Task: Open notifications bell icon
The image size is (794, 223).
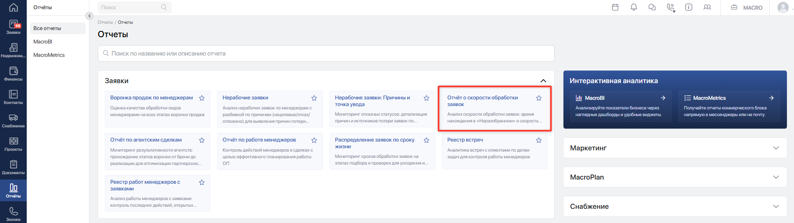Action: 634,7
